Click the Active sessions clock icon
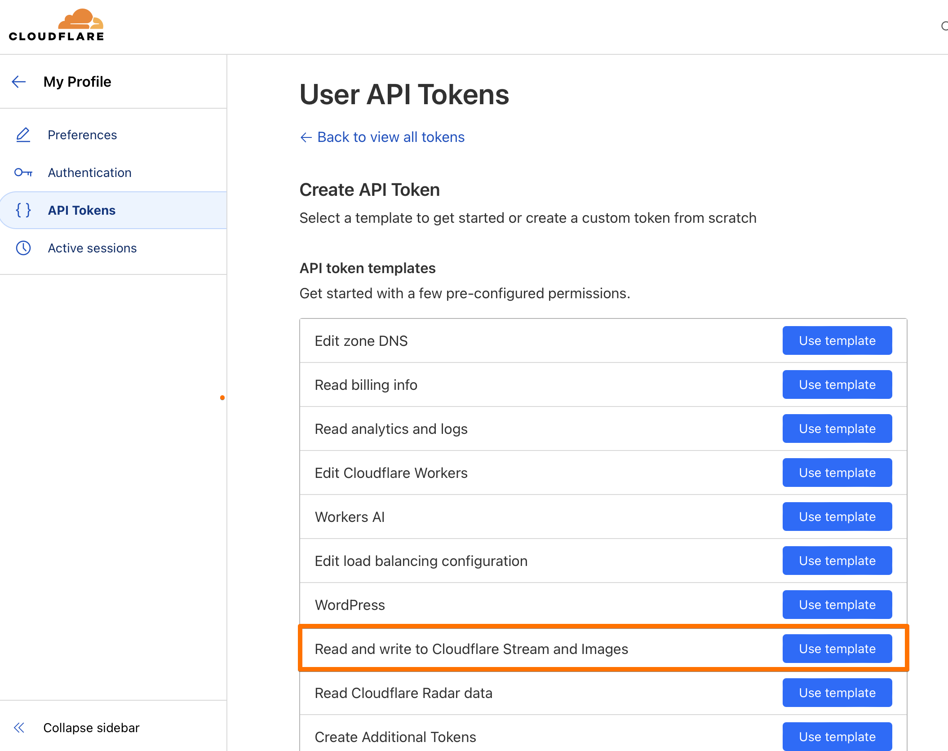948x751 pixels. (x=23, y=248)
